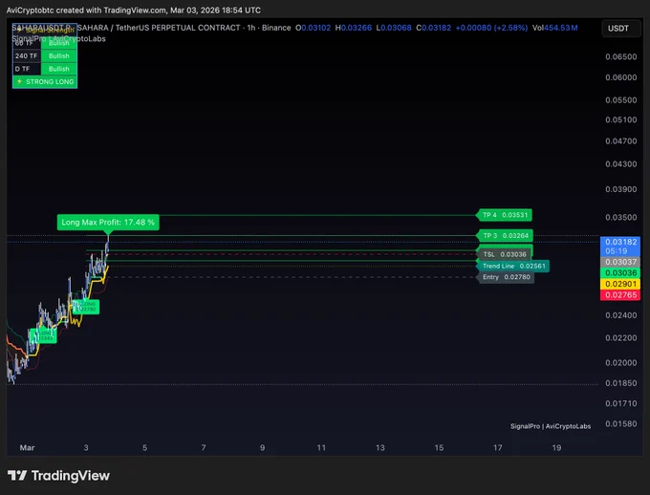This screenshot has width=650, height=495.
Task: Click the USDT currency button
Action: pos(620,29)
